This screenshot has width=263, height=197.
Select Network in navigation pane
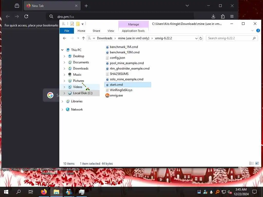click(x=77, y=110)
